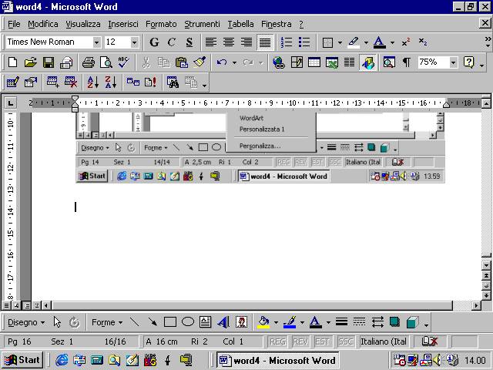The width and height of the screenshot is (493, 370).
Task: Open the Formato menu
Action: [x=161, y=24]
